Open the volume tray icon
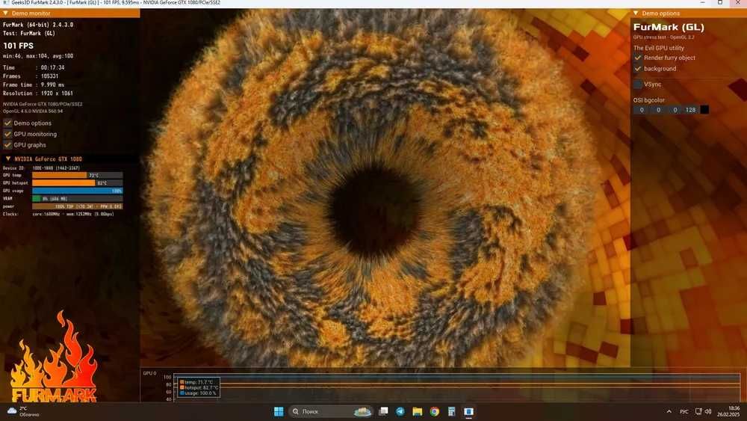This screenshot has width=747, height=421. click(708, 411)
